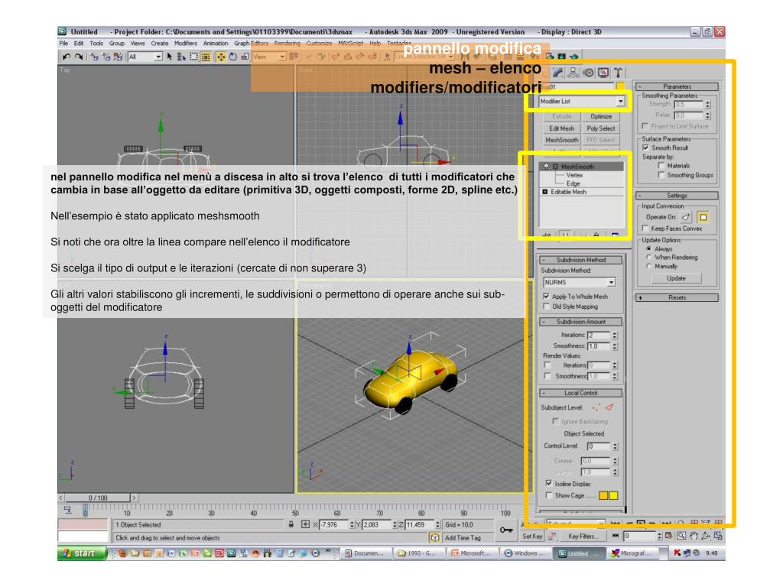The image size is (783, 587).
Task: Click the Undo arrow icon
Action: pyautogui.click(x=66, y=57)
